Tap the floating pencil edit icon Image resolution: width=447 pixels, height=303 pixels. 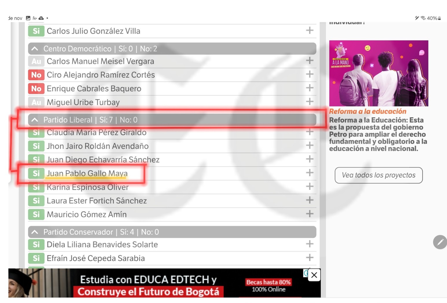(x=440, y=242)
